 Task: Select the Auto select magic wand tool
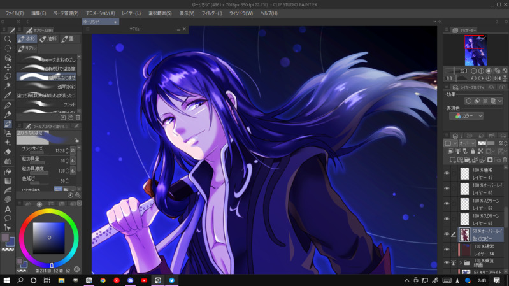8,86
